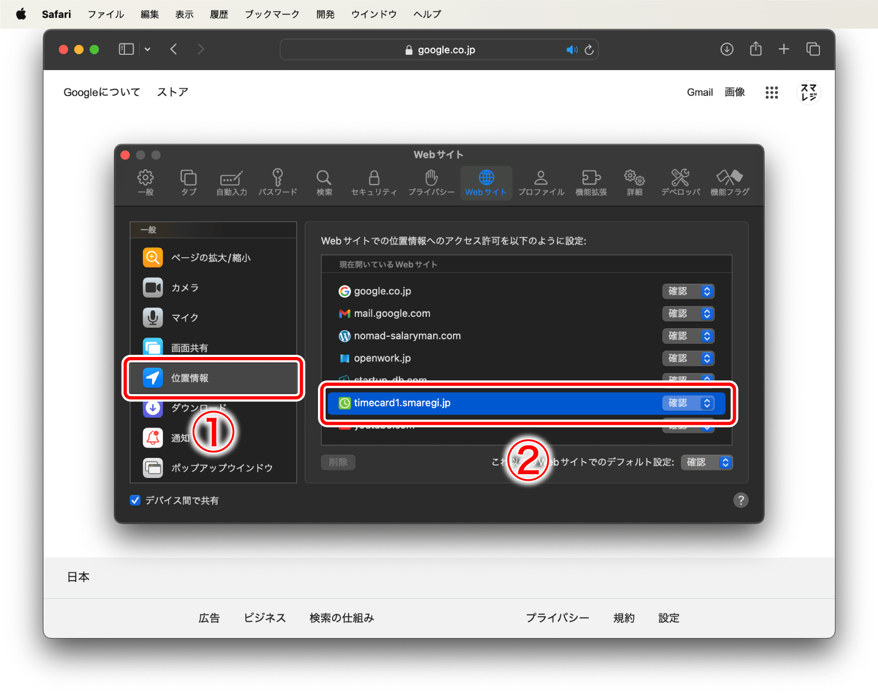Change permission dropdown for timecard1.smaregi.jp

(x=688, y=403)
